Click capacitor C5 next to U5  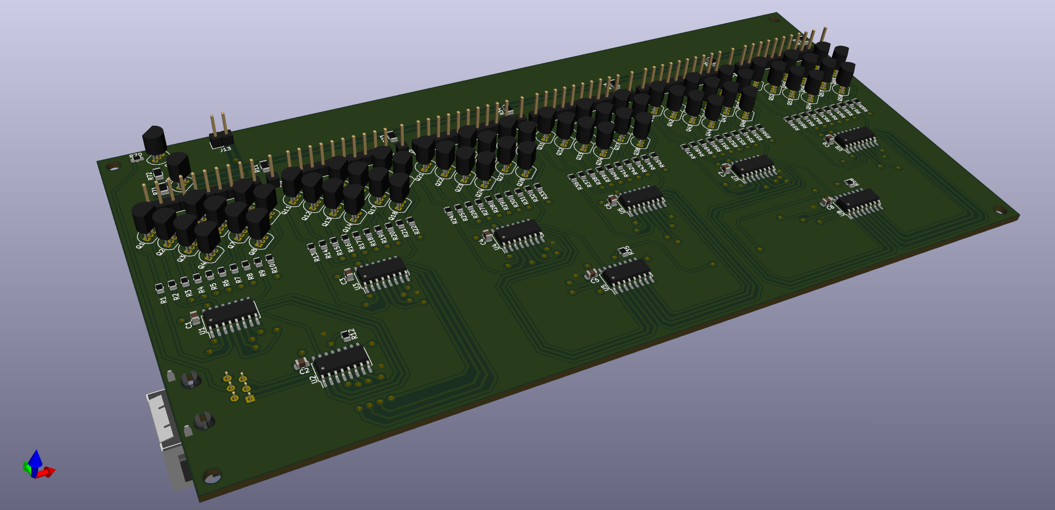click(x=591, y=273)
